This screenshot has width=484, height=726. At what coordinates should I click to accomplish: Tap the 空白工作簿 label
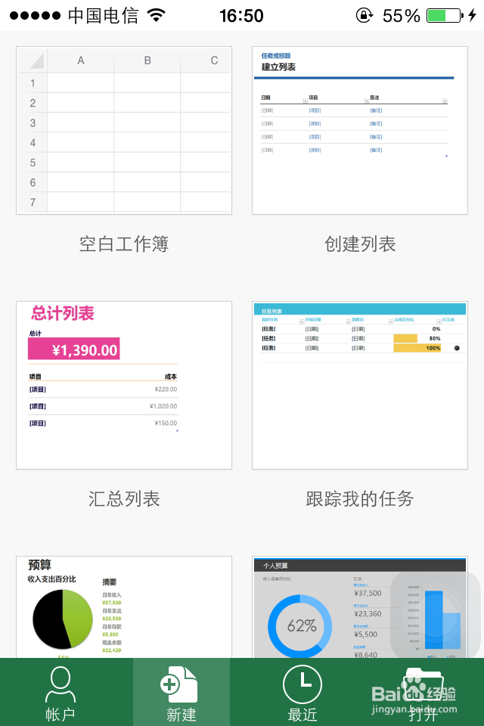124,244
